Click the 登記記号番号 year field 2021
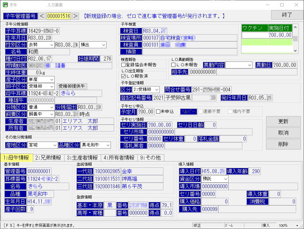The width and height of the screenshot is (304, 229). [159, 98]
